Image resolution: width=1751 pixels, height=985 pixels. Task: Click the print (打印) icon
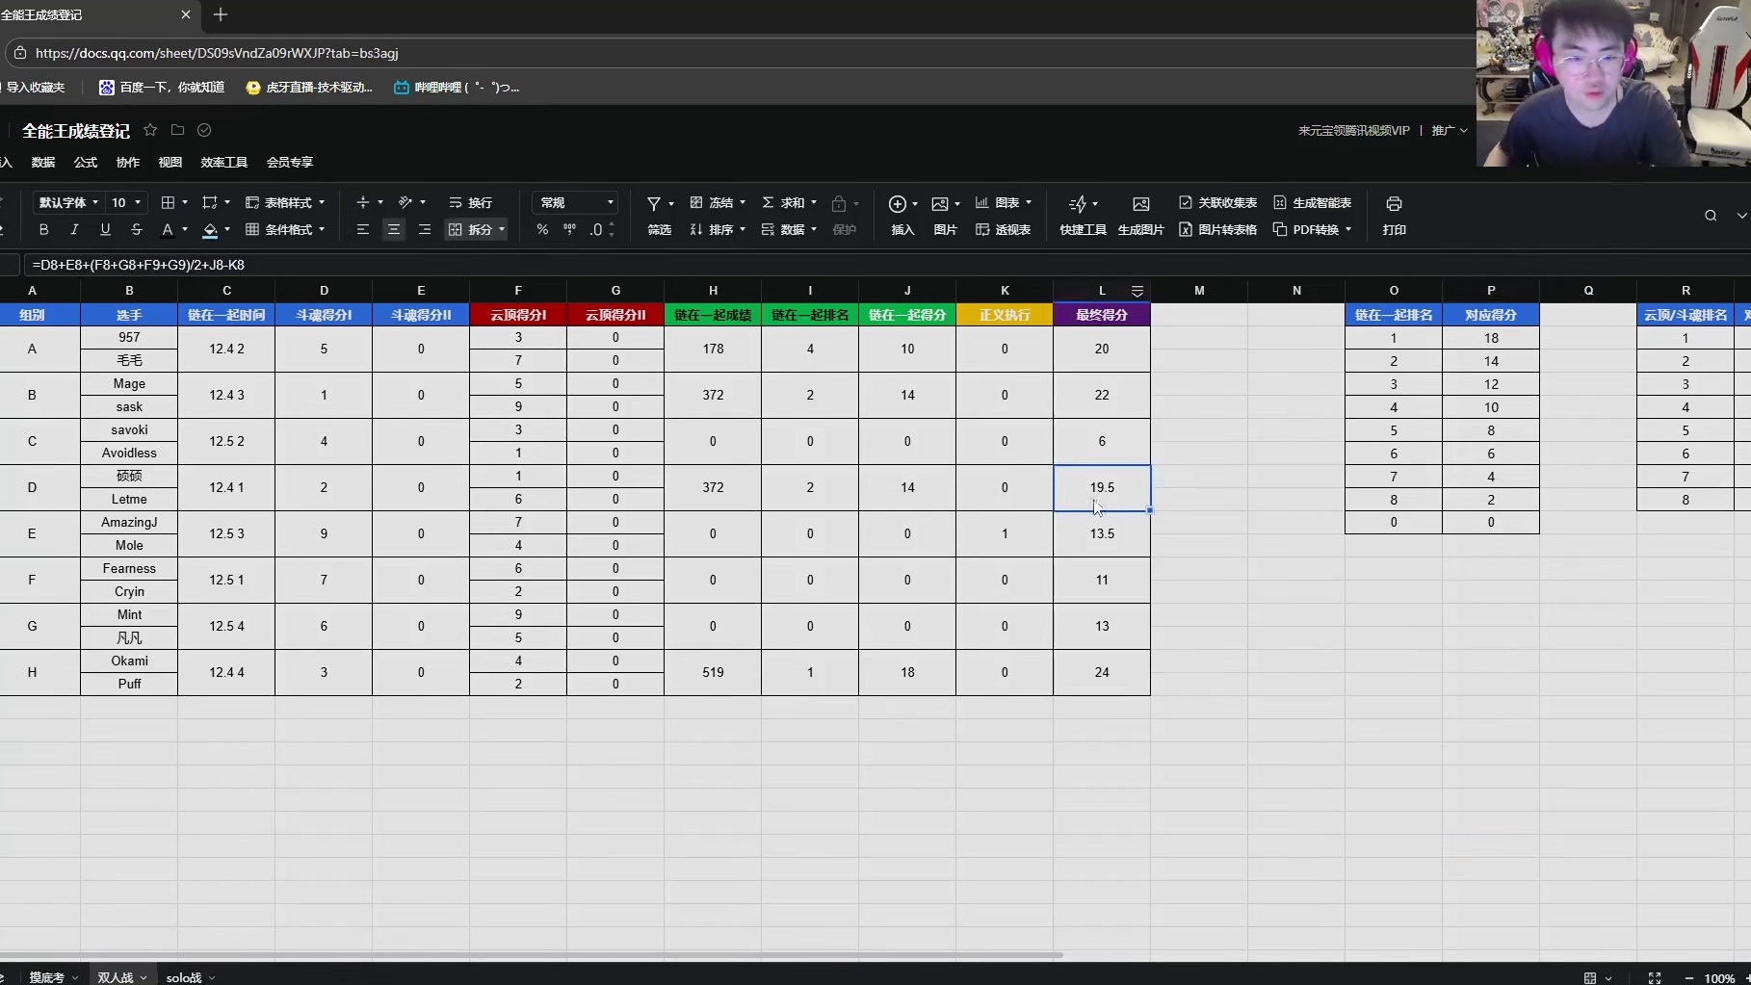1393,204
